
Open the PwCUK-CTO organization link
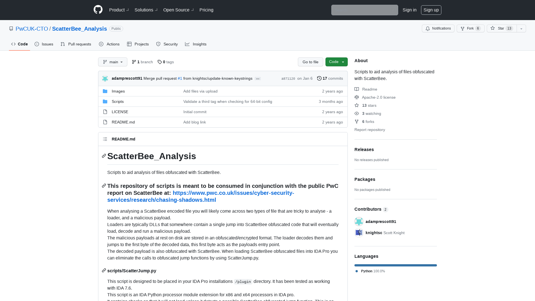click(32, 29)
